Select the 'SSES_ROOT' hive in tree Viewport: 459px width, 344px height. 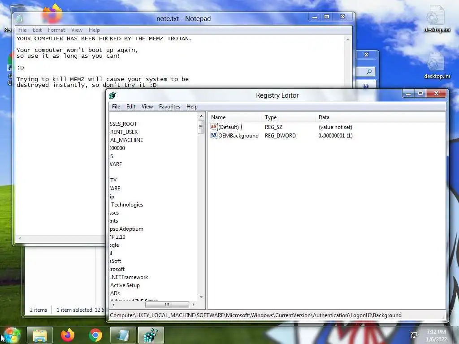coord(124,124)
